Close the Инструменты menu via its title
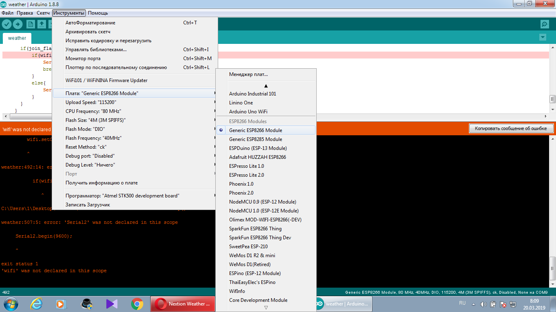The height and width of the screenshot is (312, 556). pos(69,13)
